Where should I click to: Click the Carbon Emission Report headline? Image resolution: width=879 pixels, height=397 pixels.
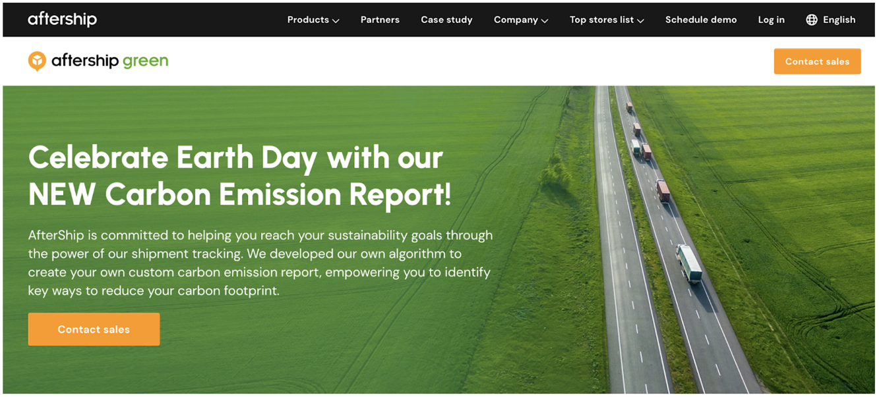[240, 176]
